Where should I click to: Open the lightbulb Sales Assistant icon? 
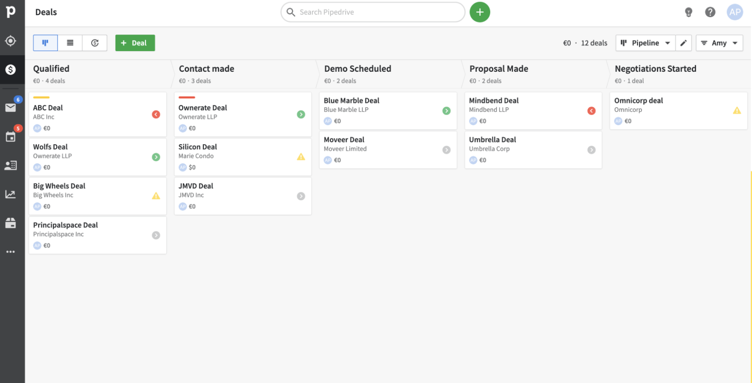click(x=688, y=12)
